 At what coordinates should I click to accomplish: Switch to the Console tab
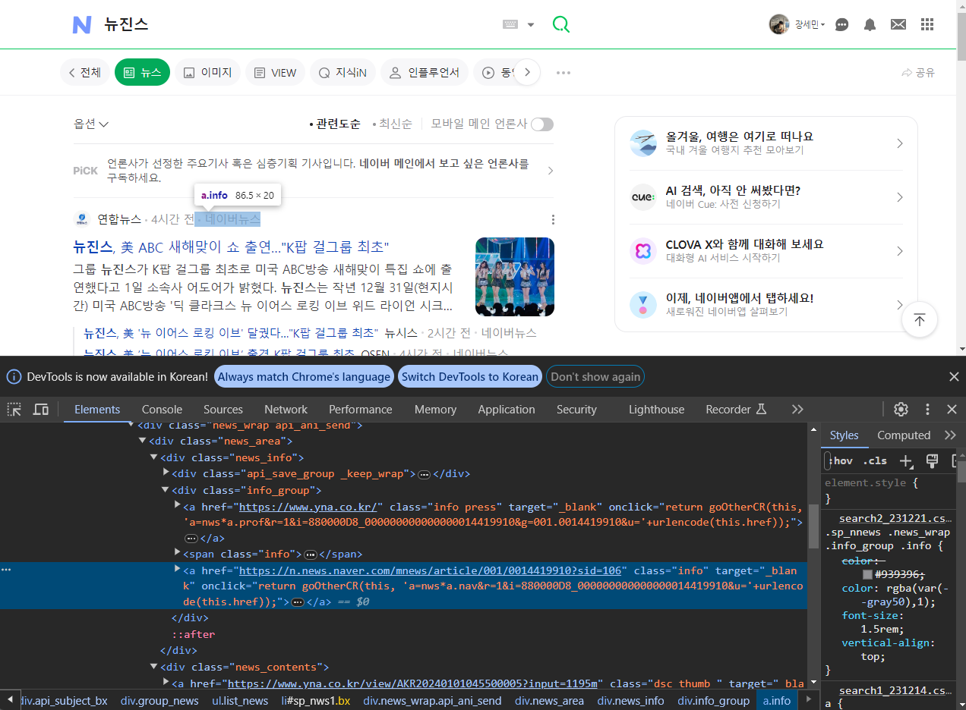[162, 410]
